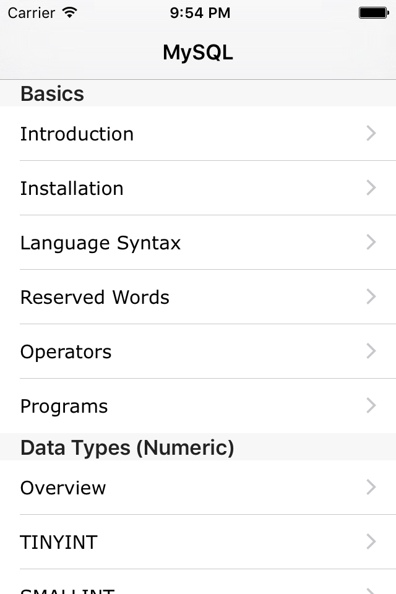Tap the clock showing 9:54 PM
The image size is (396, 594).
(x=200, y=12)
